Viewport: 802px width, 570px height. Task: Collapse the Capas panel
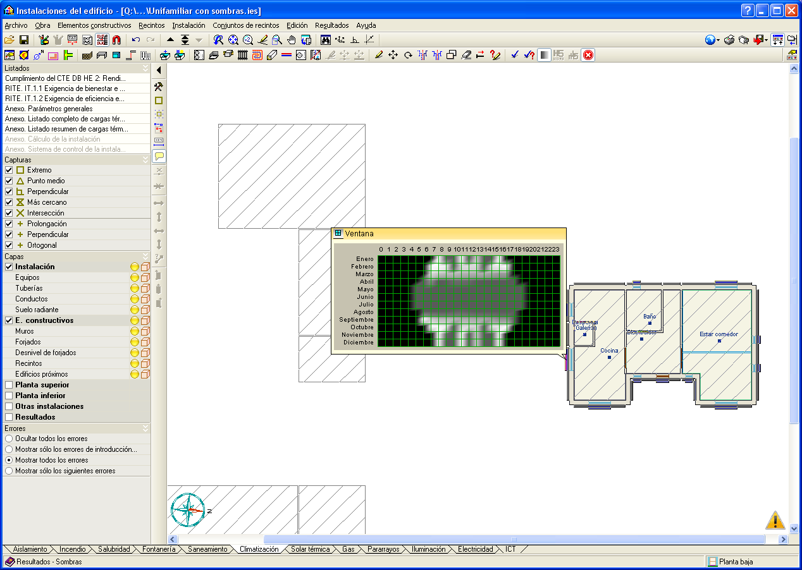(x=145, y=257)
